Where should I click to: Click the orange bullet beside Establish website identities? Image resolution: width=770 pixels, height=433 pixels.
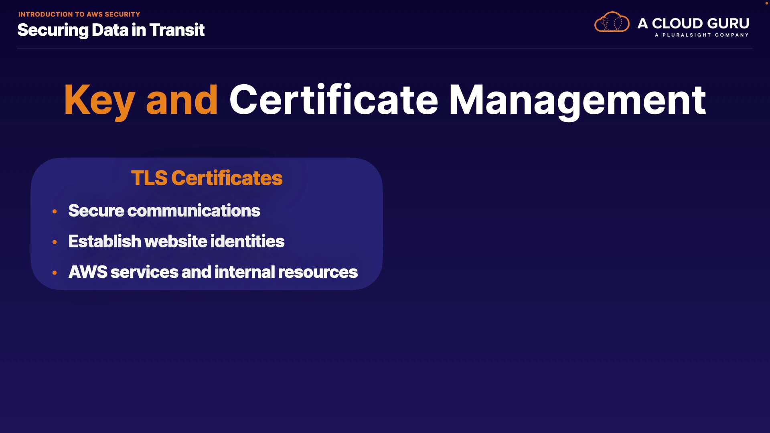pos(55,242)
